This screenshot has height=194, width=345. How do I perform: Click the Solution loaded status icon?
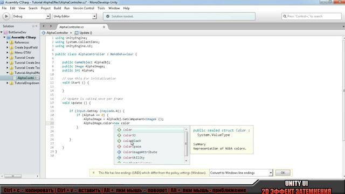108,16
